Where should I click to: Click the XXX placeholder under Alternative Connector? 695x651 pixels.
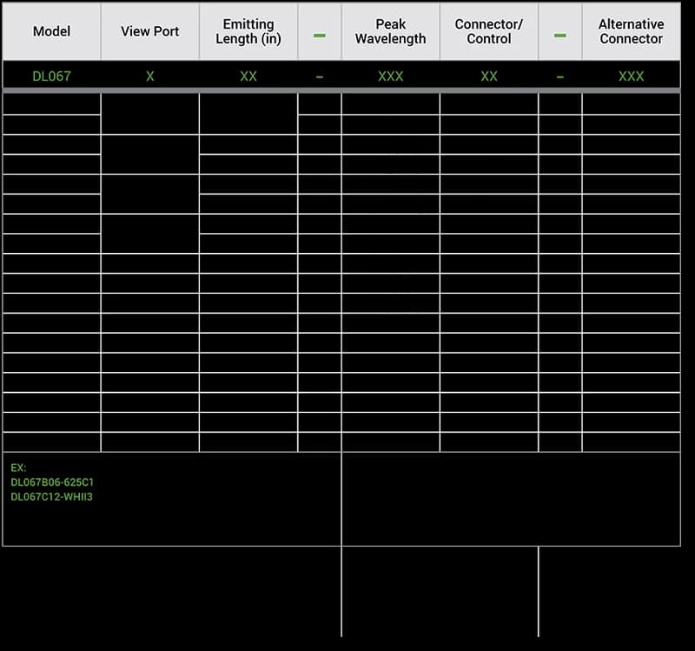(x=632, y=76)
